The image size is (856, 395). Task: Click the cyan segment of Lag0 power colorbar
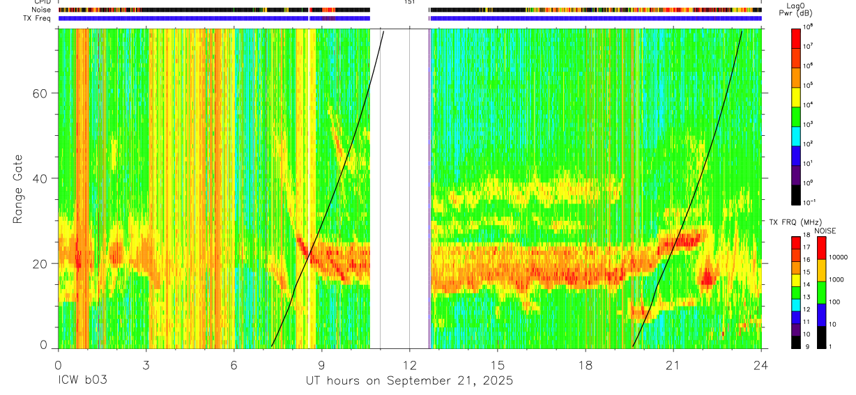(x=795, y=136)
